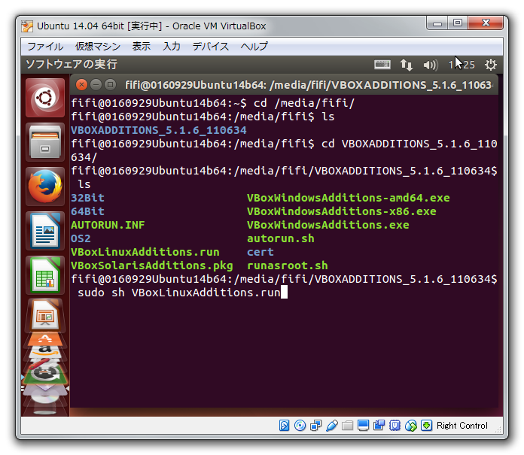This screenshot has width=524, height=455.
Task: Click VBoxSolarisAdditions.pkg in the listing
Action: [x=152, y=265]
